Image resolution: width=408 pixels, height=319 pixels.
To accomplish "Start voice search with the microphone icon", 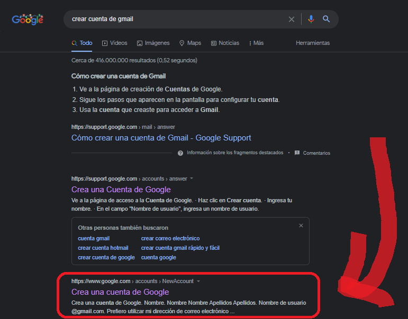I will coord(311,20).
